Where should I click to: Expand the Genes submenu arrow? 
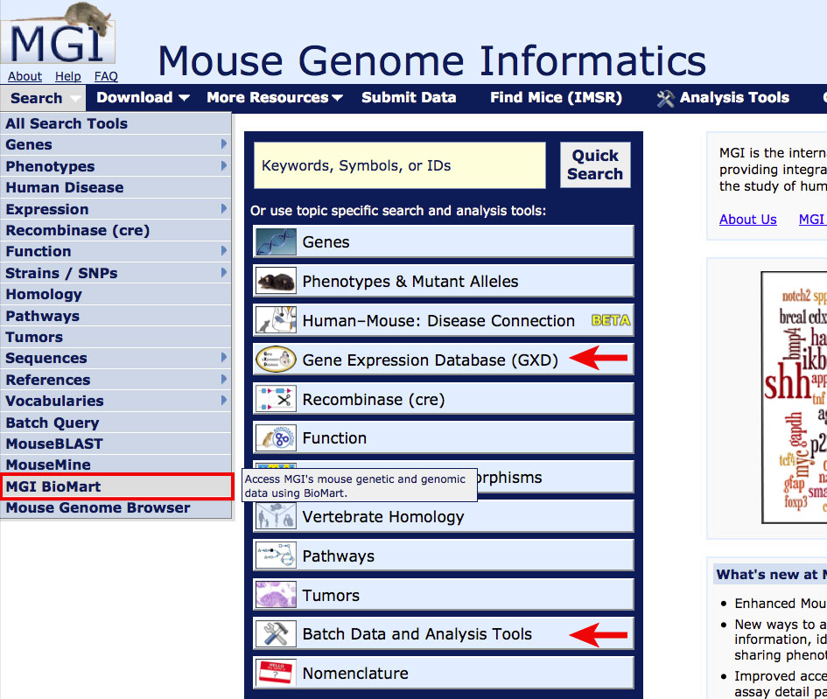tap(224, 143)
